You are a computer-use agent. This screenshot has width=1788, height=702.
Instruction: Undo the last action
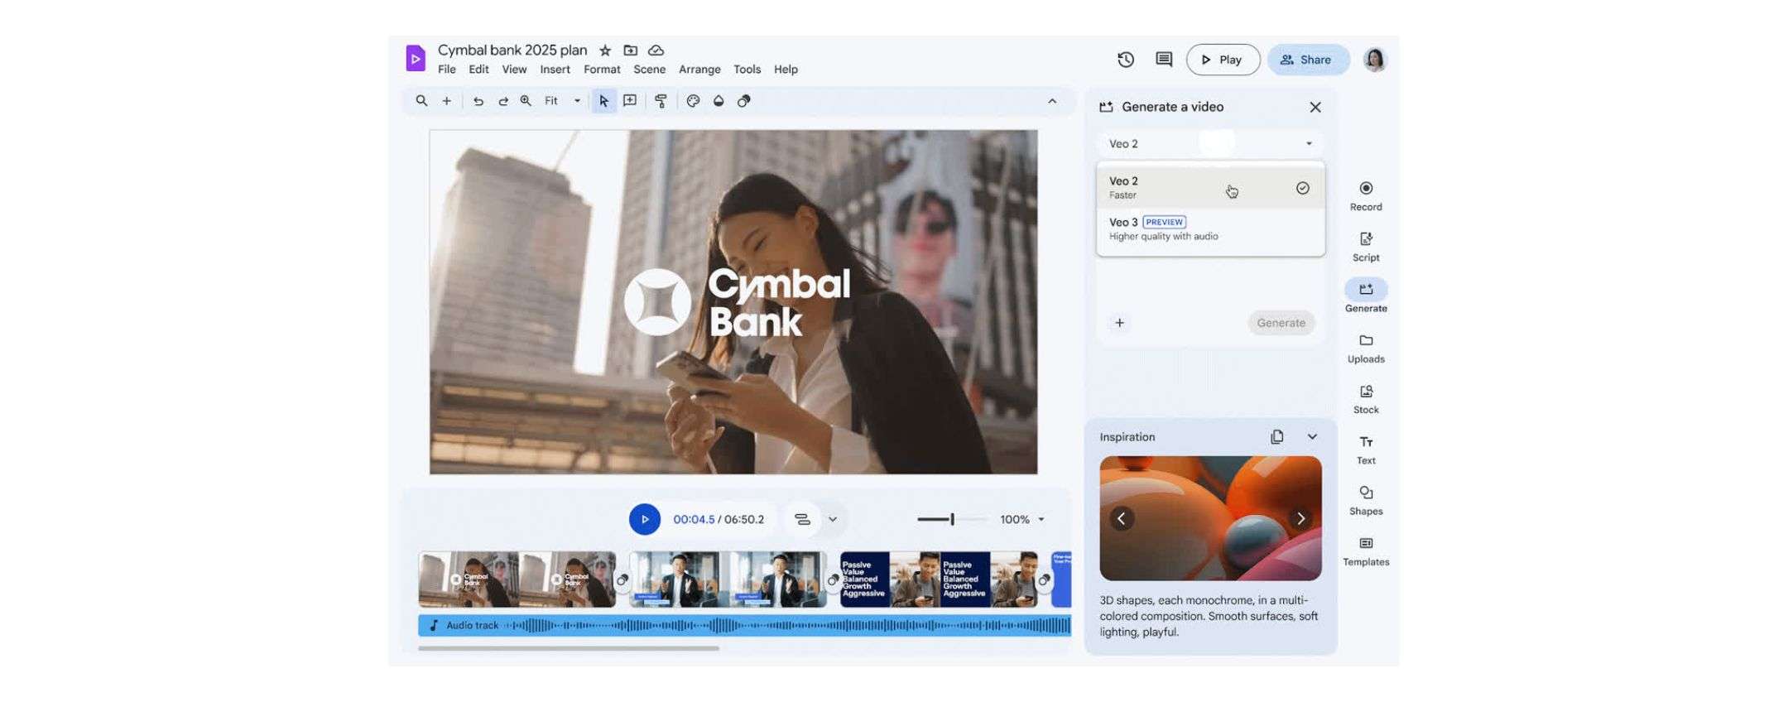coord(478,101)
